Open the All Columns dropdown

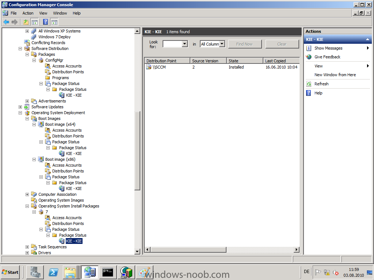tap(222, 44)
